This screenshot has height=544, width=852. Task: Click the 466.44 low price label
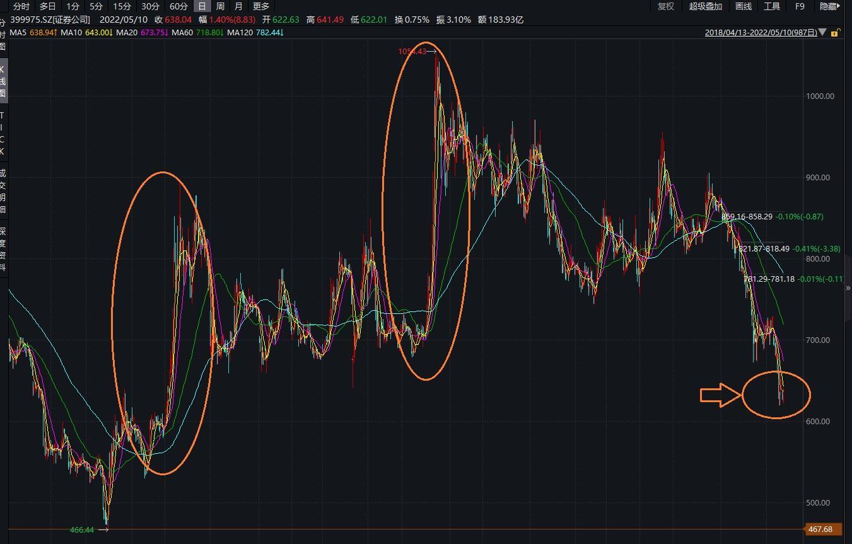coord(82,530)
